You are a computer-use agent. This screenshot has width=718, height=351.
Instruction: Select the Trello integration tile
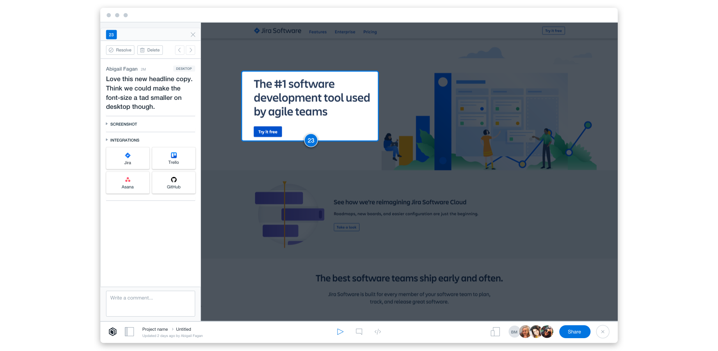click(x=174, y=158)
